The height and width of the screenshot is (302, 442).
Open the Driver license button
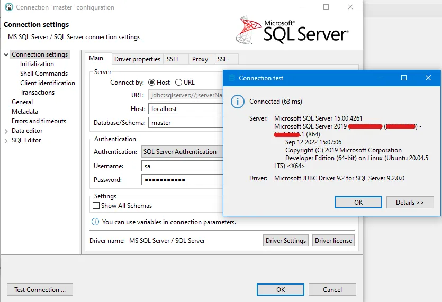[333, 240]
